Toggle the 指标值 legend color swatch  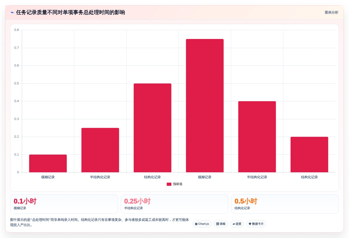[169, 184]
